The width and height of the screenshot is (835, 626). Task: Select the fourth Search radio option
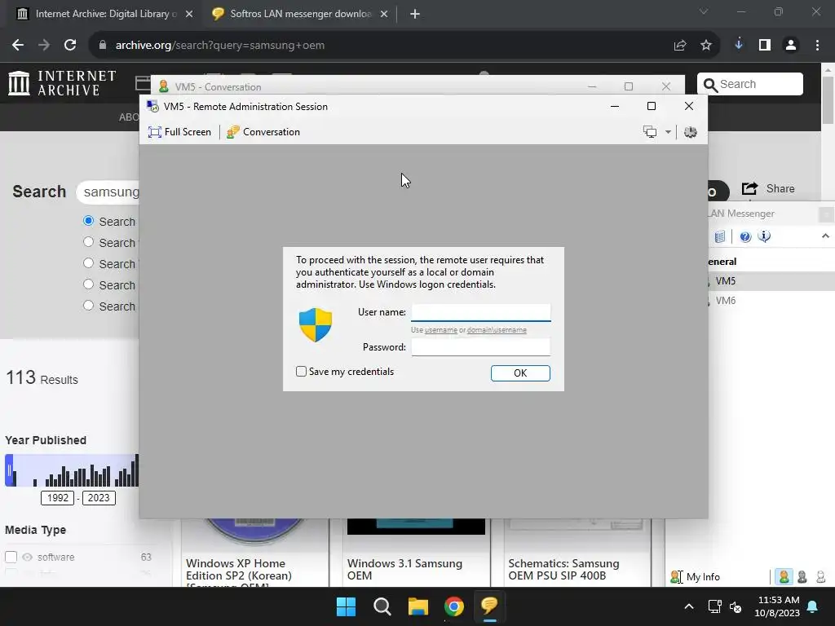tap(88, 284)
